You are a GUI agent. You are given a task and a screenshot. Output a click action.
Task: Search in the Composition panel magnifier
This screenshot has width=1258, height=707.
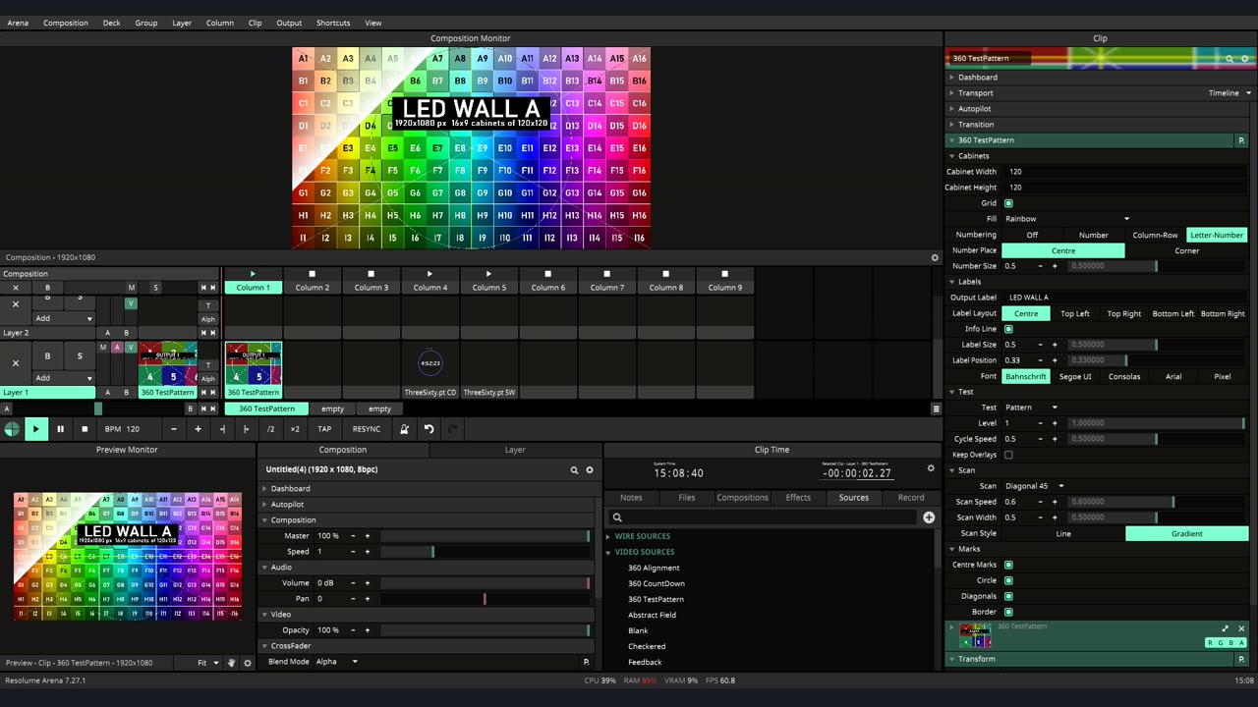point(574,470)
